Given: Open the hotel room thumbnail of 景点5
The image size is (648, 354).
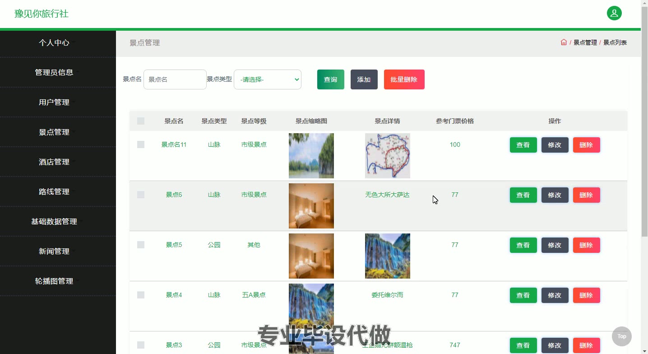Looking at the screenshot, I should pos(311,256).
